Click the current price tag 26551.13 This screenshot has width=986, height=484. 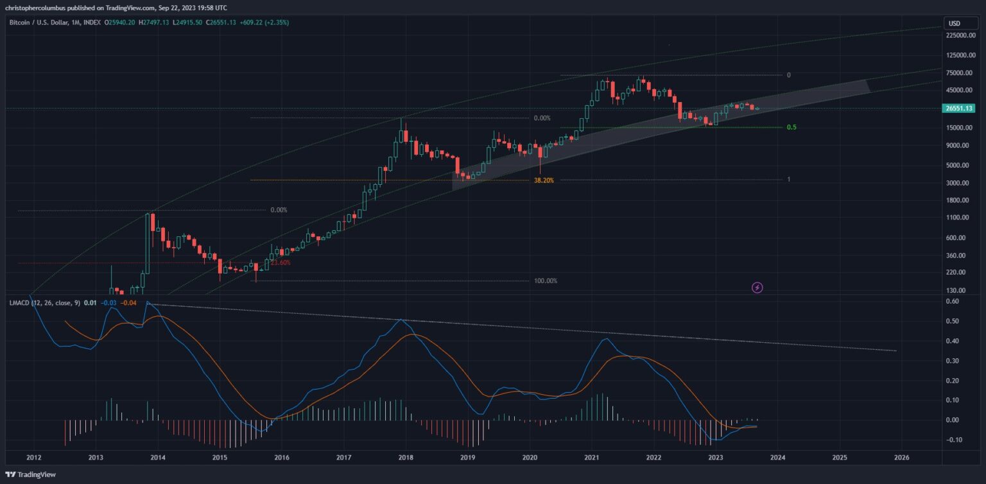tap(960, 108)
